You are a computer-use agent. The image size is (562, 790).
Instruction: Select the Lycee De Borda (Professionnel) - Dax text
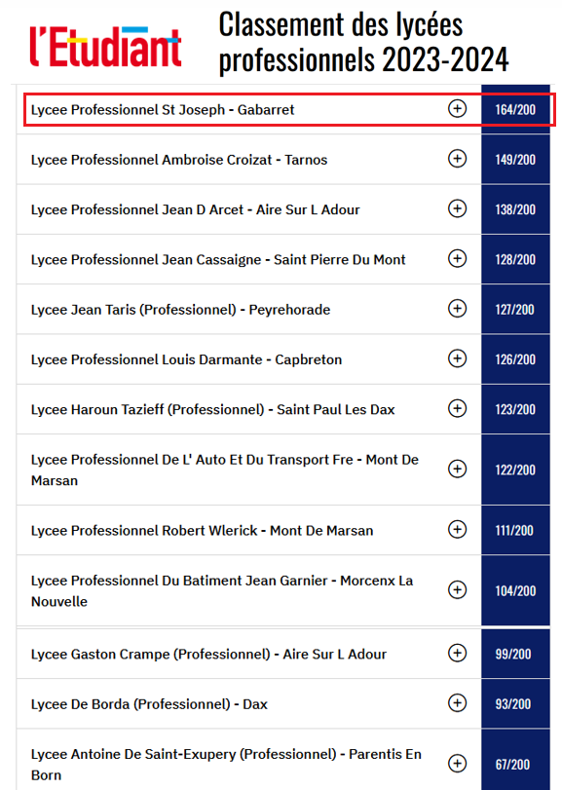pyautogui.click(x=149, y=704)
